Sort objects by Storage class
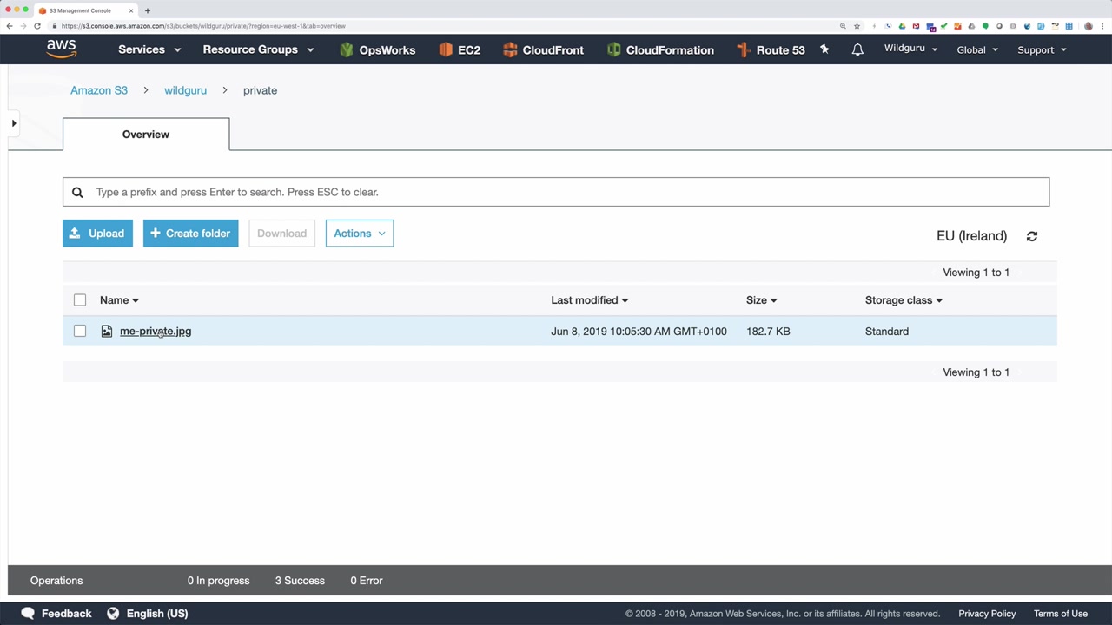The height and width of the screenshot is (625, 1112). (903, 300)
